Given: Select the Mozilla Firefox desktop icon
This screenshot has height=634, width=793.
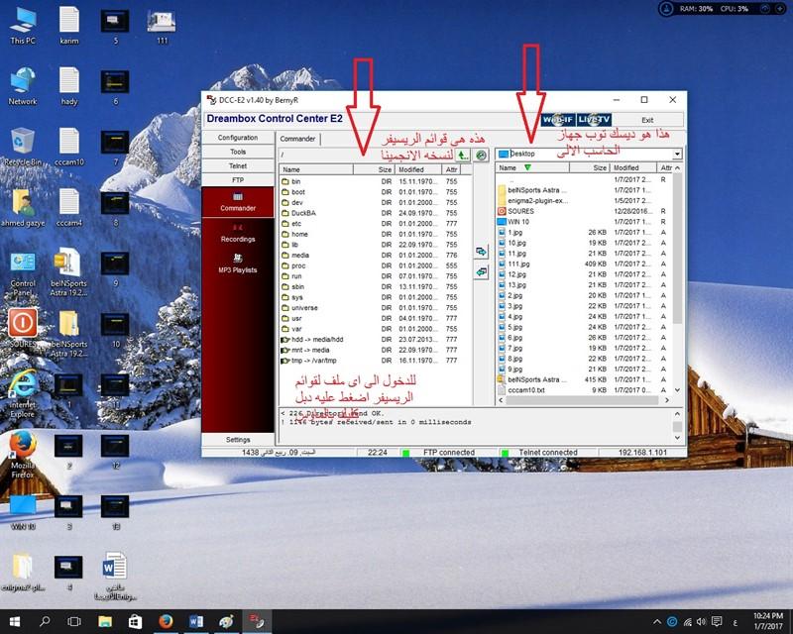Looking at the screenshot, I should [x=23, y=455].
